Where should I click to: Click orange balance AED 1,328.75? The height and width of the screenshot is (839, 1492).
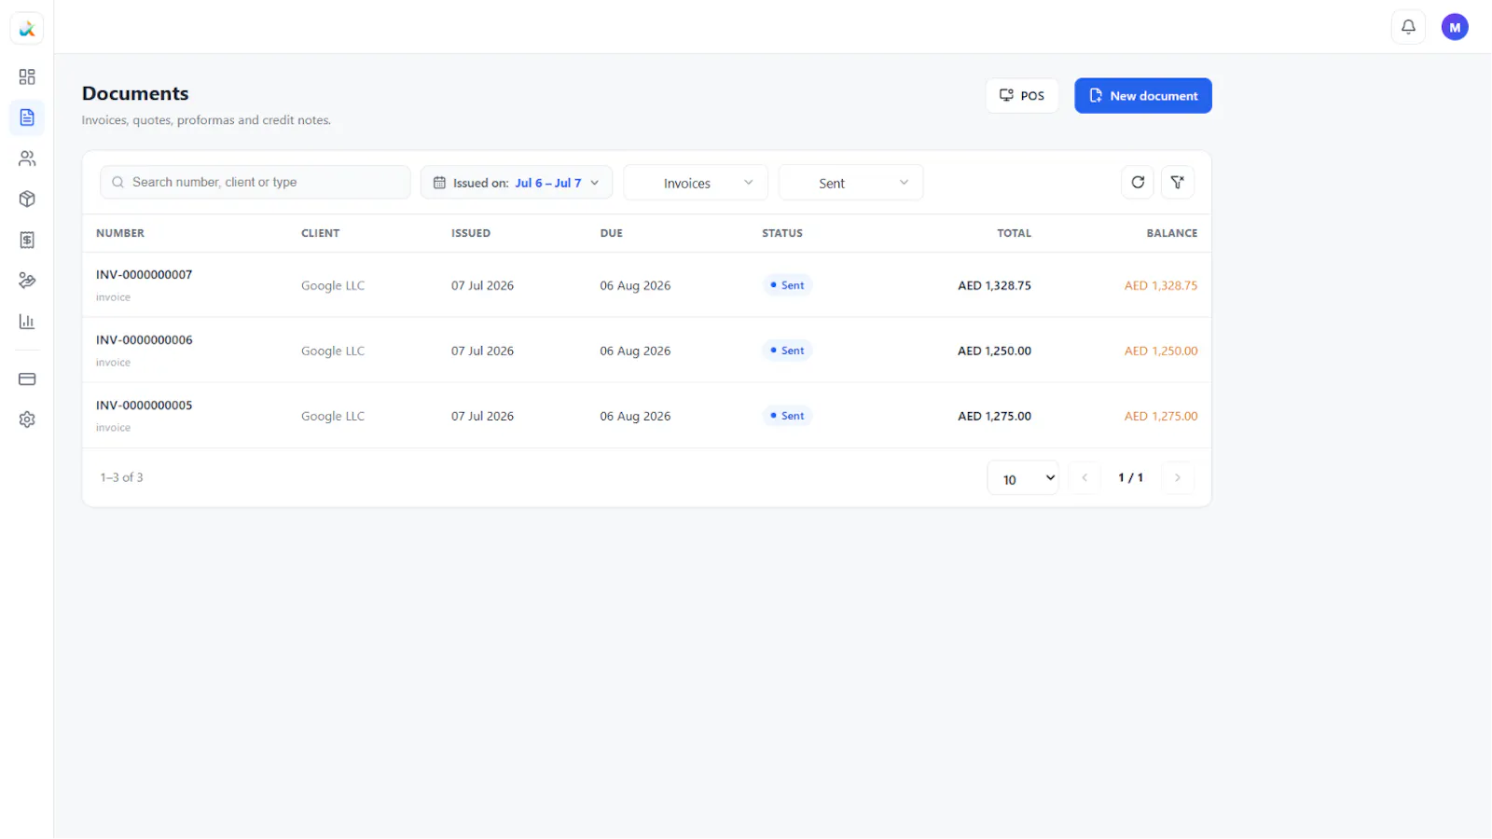pos(1161,286)
